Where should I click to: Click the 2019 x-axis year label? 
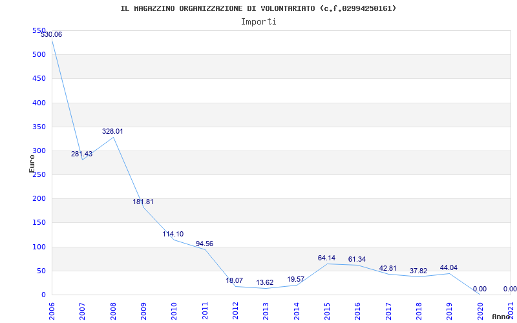pyautogui.click(x=449, y=311)
